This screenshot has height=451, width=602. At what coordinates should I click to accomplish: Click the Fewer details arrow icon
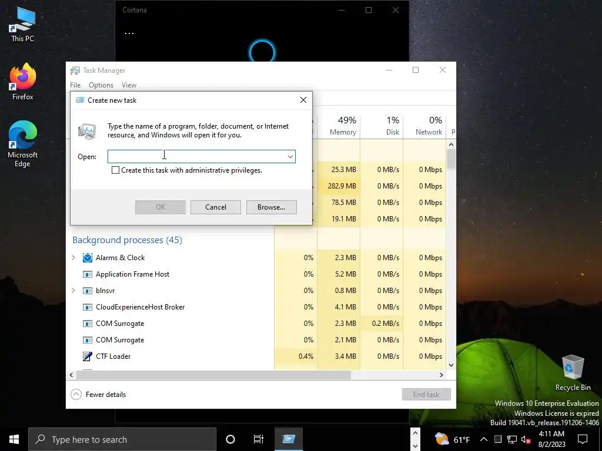click(76, 394)
